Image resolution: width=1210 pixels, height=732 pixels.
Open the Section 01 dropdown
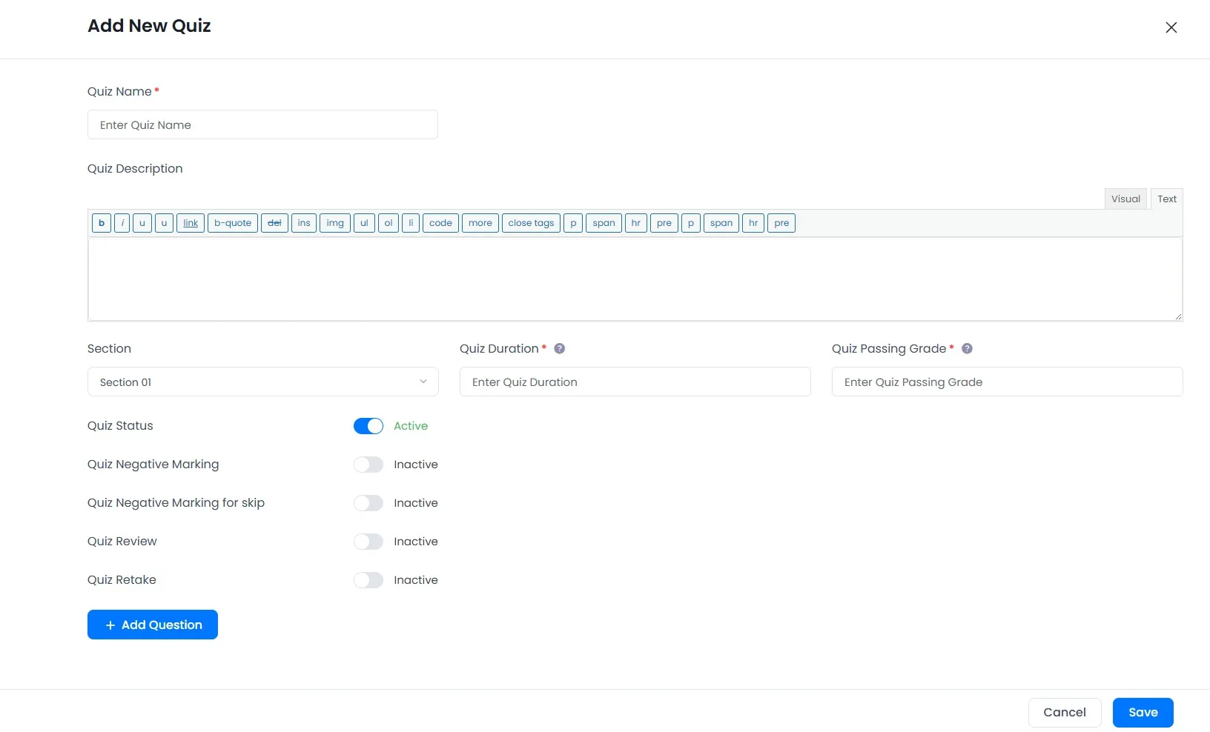(262, 382)
